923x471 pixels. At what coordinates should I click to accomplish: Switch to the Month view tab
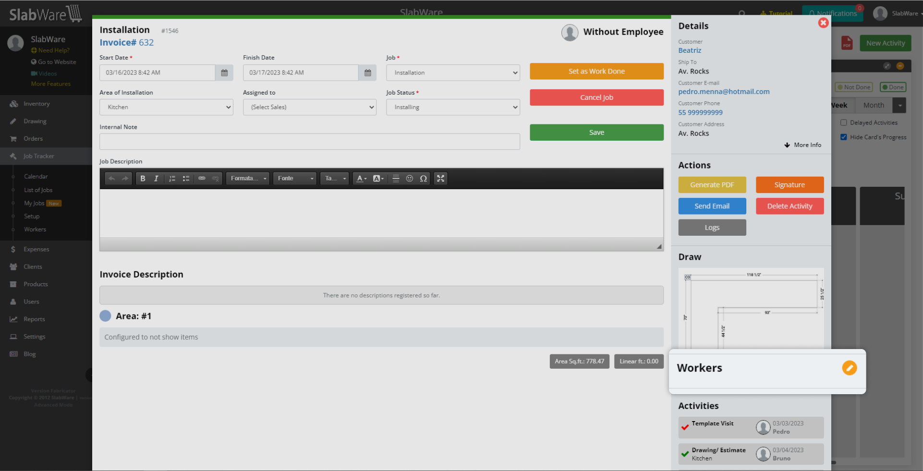tap(874, 105)
